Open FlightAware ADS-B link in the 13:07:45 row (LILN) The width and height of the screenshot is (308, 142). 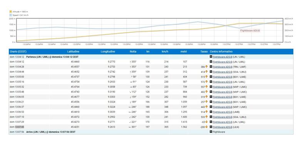(223, 127)
